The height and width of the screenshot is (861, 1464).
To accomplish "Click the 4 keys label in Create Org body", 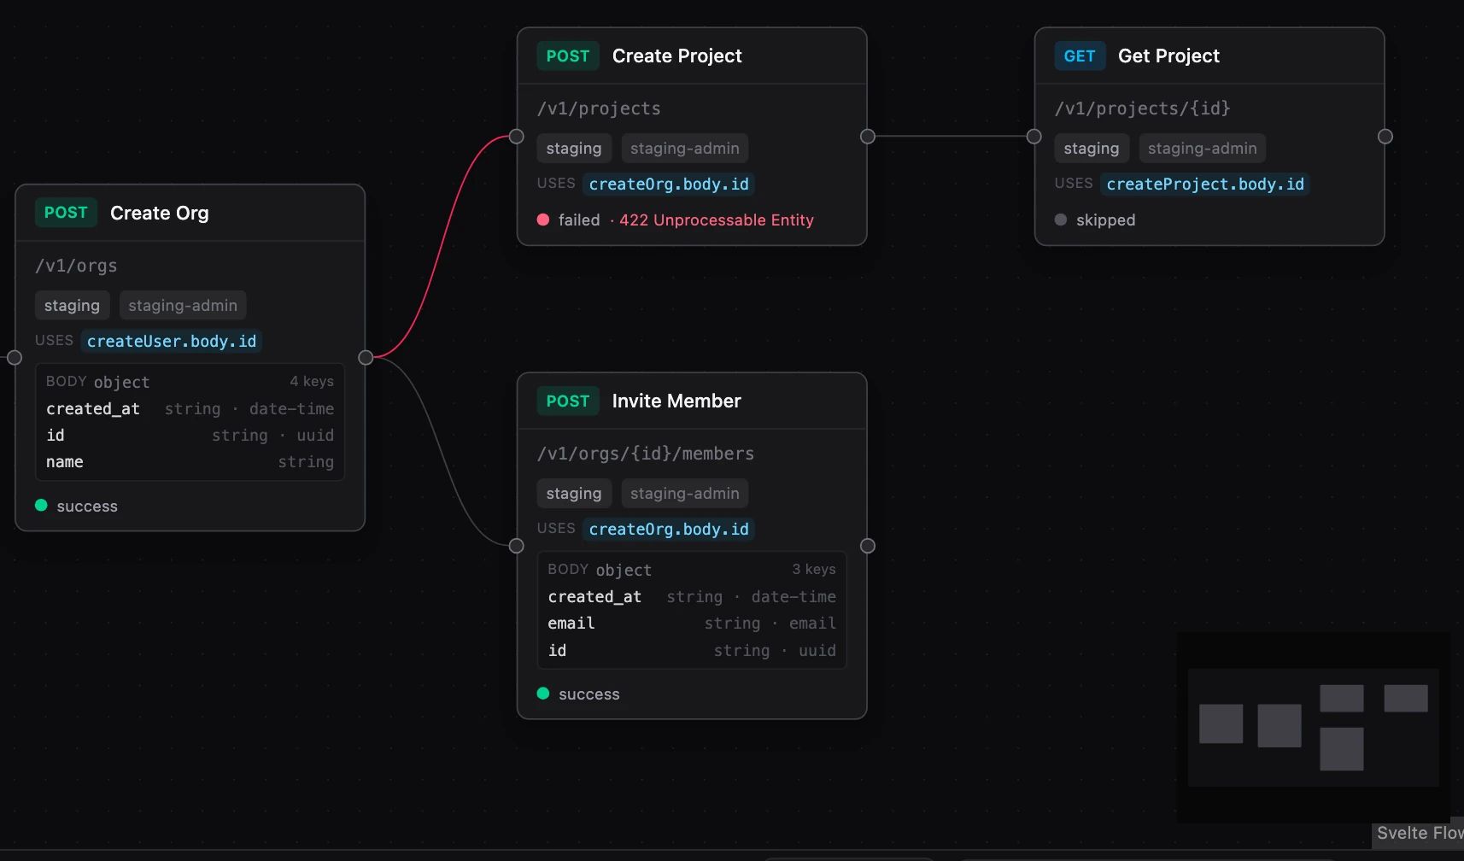I will tap(312, 382).
